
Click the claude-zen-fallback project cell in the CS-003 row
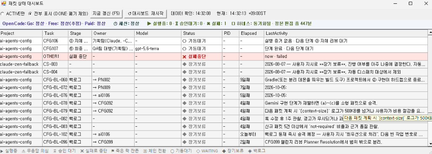click(x=21, y=64)
